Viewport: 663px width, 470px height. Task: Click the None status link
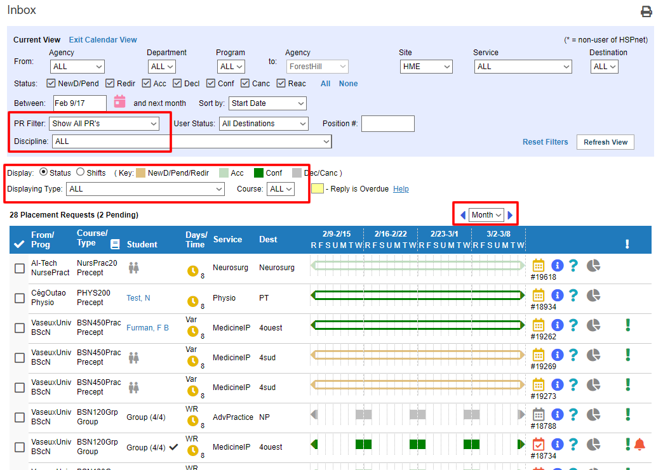348,84
